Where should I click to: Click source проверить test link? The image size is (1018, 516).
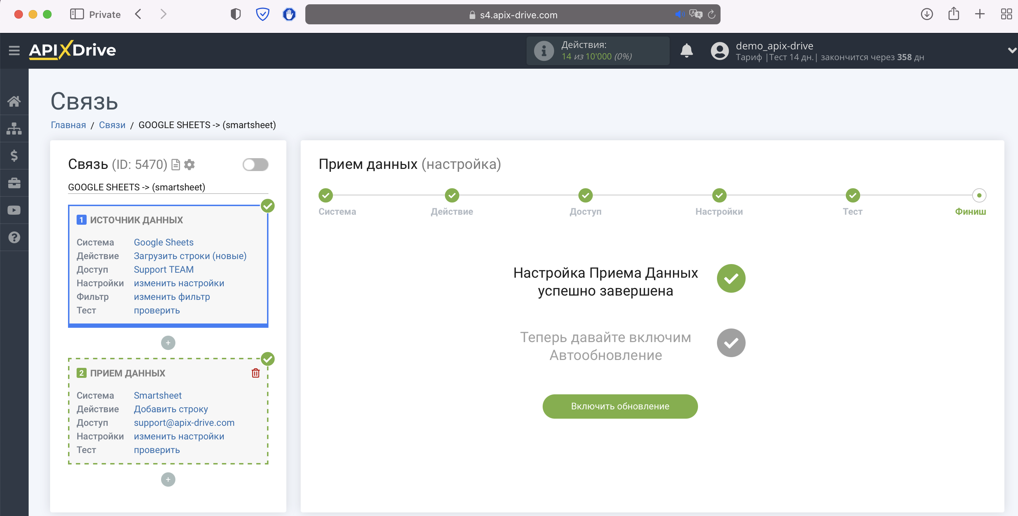click(157, 310)
